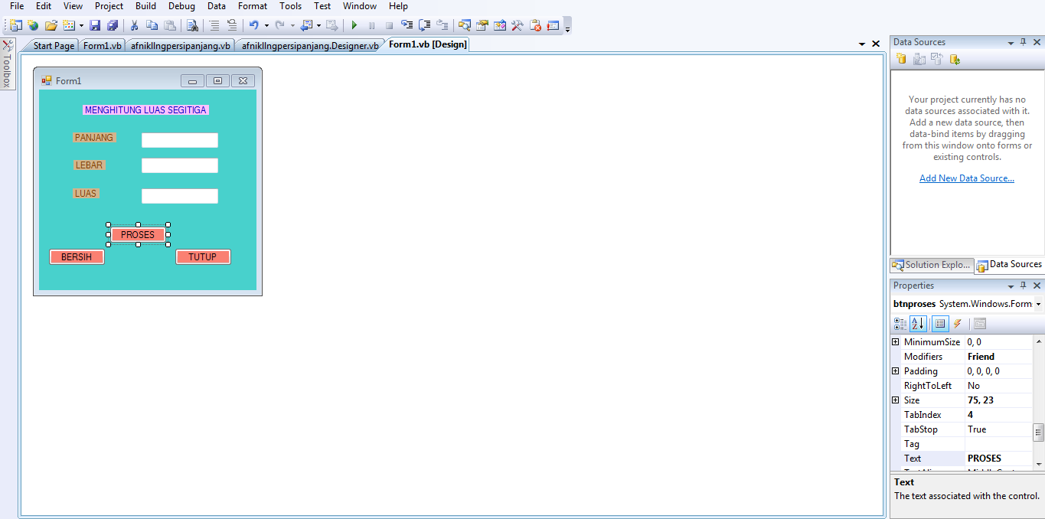Click the Add New Data Source icon
Viewport: 1045px width, 519px height.
(901, 58)
